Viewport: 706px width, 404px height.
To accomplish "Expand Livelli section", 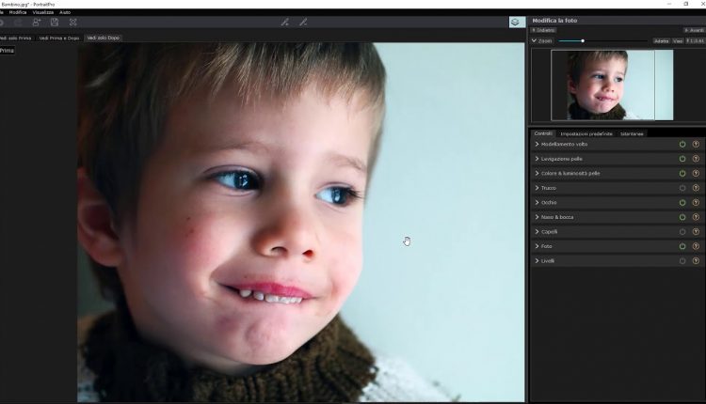I will pos(537,260).
